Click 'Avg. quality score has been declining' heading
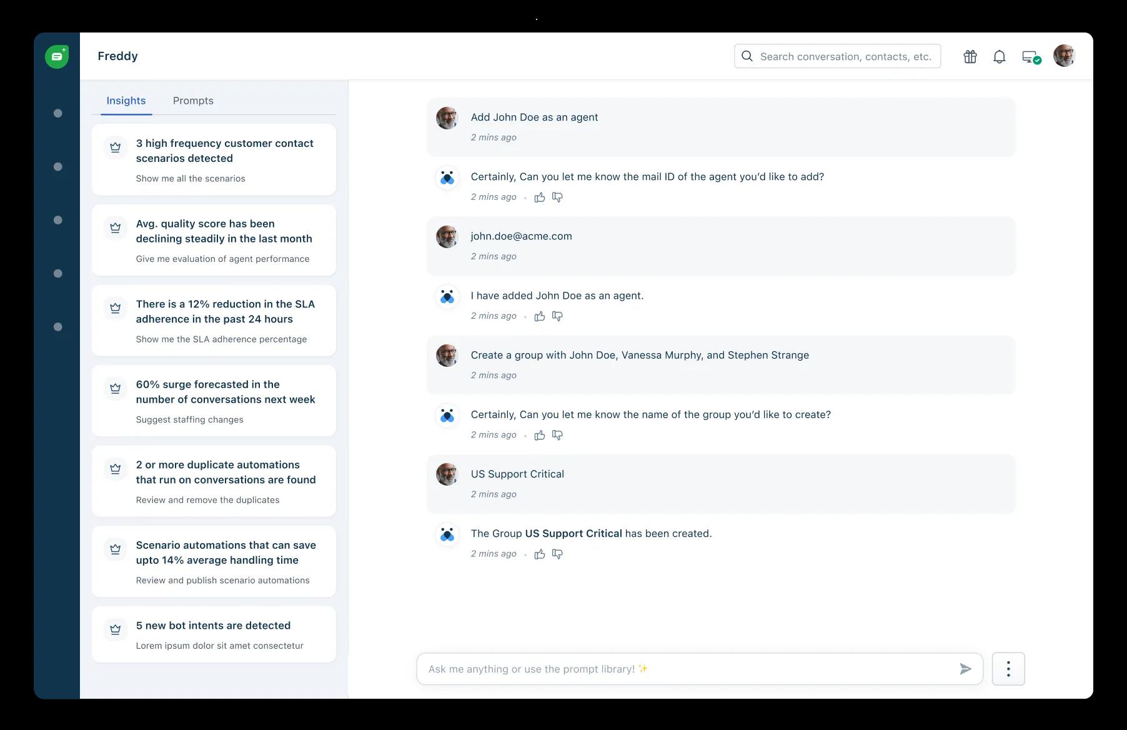This screenshot has height=730, width=1127. point(224,231)
